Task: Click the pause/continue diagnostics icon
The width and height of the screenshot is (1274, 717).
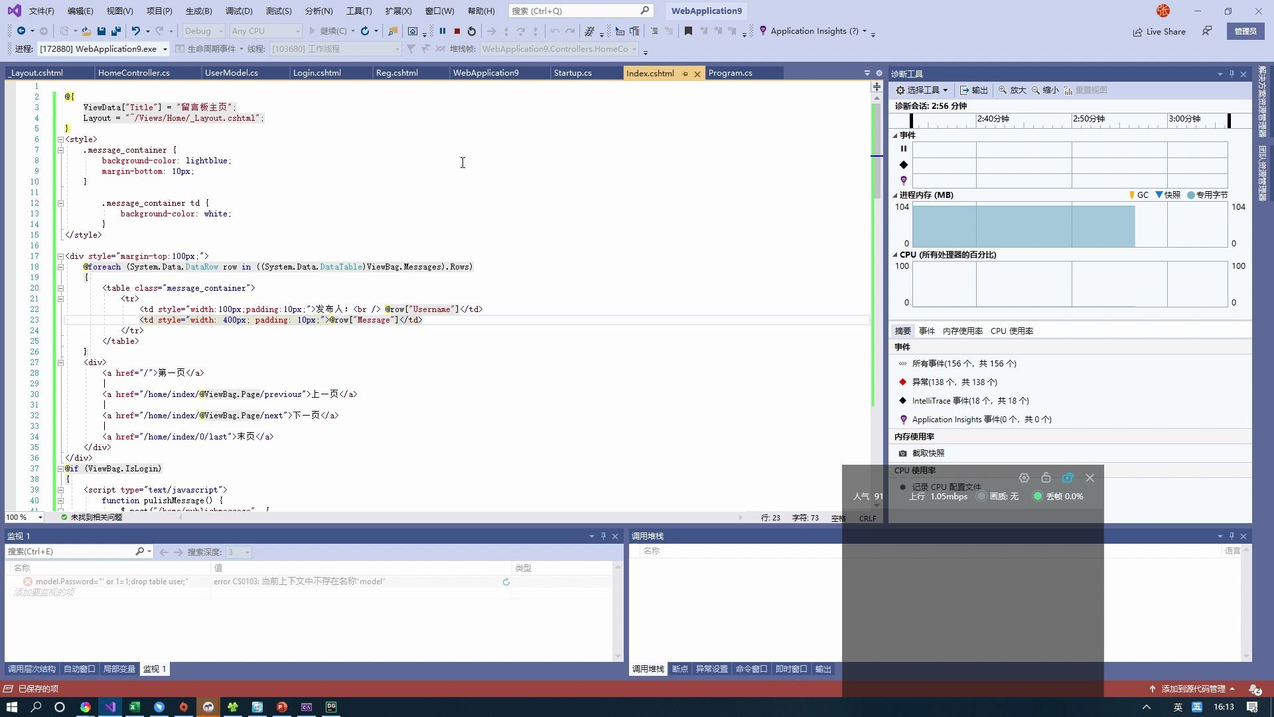Action: pos(903,148)
